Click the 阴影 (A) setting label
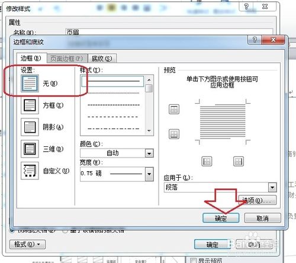 [x=53, y=127]
